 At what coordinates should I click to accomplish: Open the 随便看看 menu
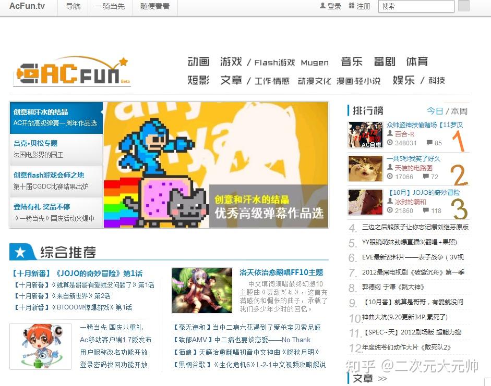[x=154, y=7]
